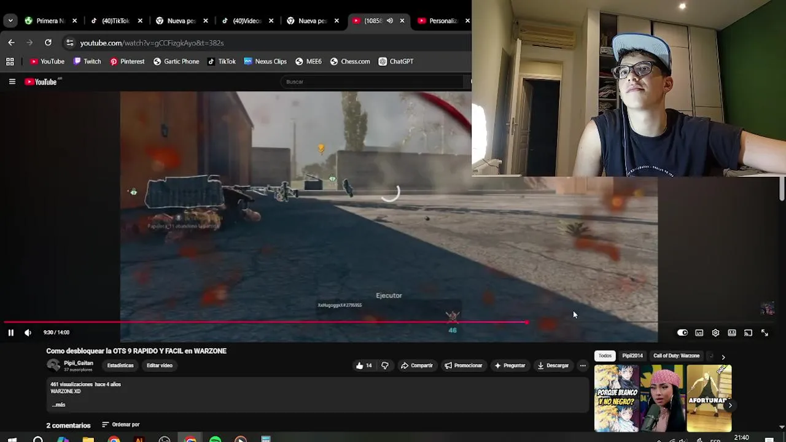Open video player settings gear

click(x=715, y=333)
